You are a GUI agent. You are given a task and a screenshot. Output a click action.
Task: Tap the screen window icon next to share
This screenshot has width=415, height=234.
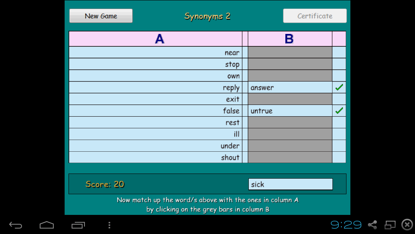coord(390,225)
